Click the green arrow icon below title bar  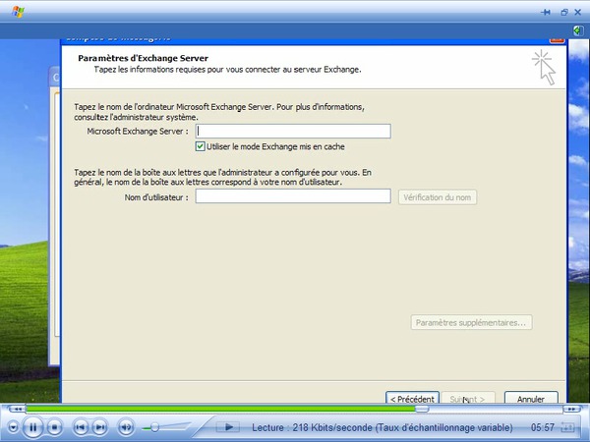(577, 30)
